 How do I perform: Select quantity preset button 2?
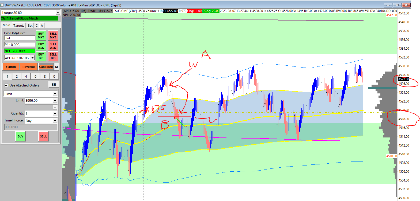pos(17,76)
